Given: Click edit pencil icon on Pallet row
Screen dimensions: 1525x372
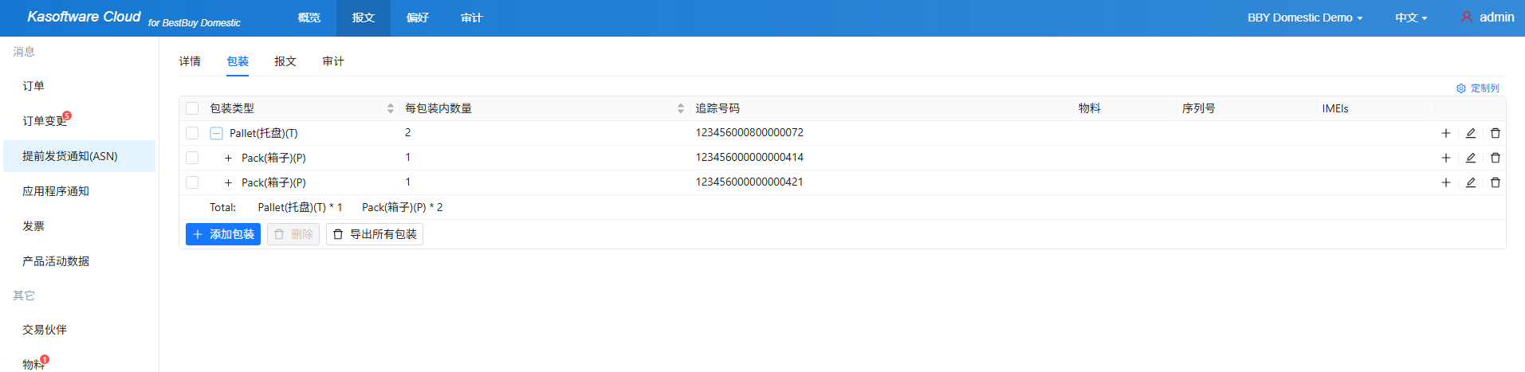Looking at the screenshot, I should (1470, 133).
